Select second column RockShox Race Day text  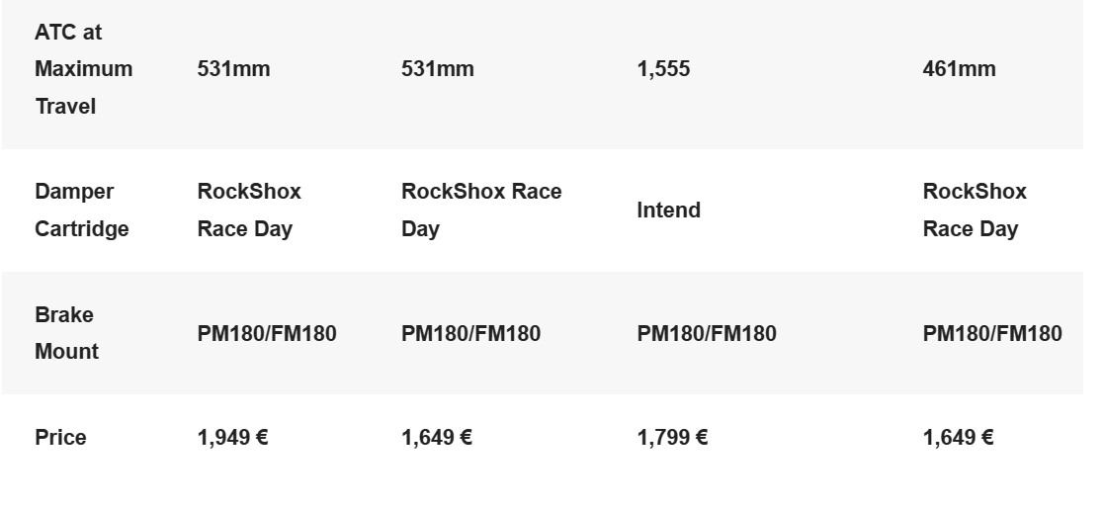(481, 210)
